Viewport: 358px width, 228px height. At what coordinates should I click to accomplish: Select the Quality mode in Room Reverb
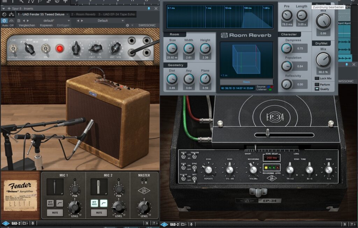317,89
